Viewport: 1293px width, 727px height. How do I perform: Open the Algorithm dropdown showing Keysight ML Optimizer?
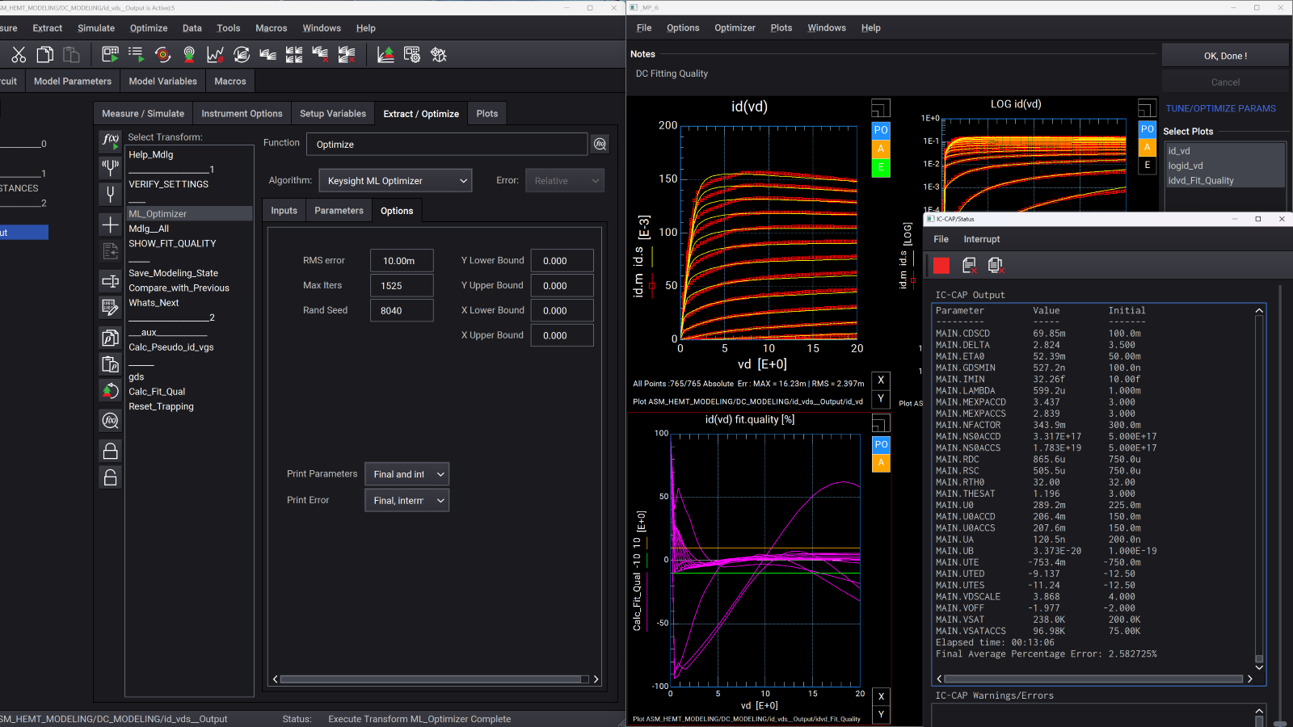pos(395,180)
